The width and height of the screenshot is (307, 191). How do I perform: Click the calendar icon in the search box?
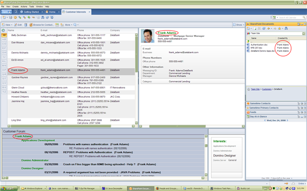coord(274,17)
